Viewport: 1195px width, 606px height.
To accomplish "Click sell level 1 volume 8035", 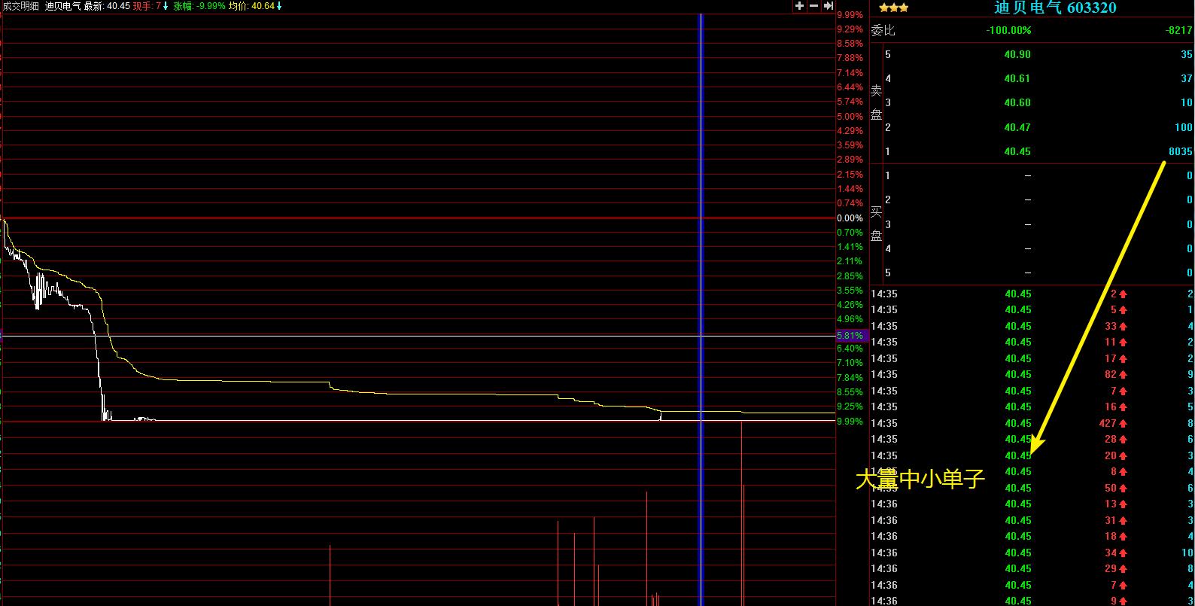I will (x=1180, y=152).
